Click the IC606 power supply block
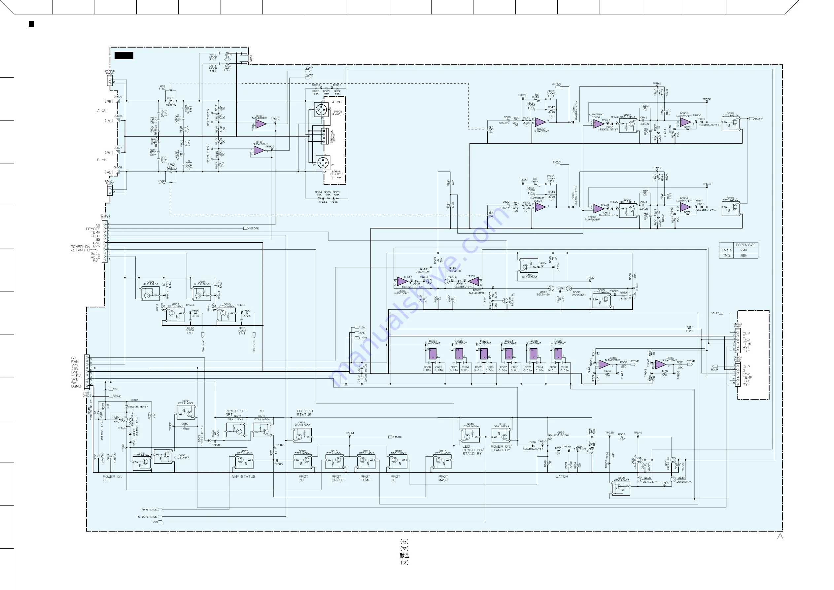The height and width of the screenshot is (590, 834). pyautogui.click(x=558, y=354)
